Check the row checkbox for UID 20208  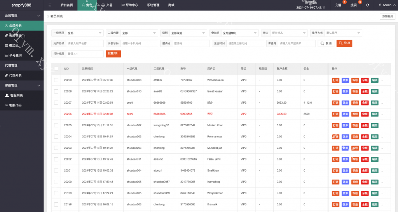point(56,92)
